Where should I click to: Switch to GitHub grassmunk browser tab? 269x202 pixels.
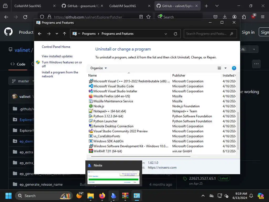83,6
